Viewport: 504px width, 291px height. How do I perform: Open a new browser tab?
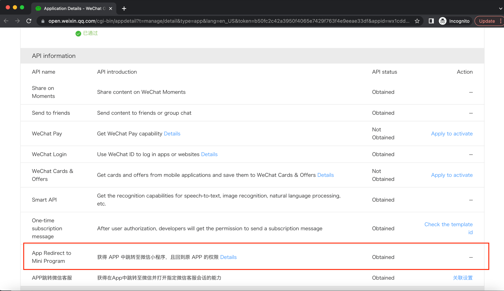[x=124, y=8]
